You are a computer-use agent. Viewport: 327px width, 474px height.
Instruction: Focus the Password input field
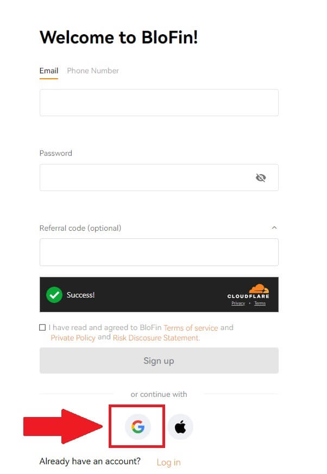click(159, 178)
